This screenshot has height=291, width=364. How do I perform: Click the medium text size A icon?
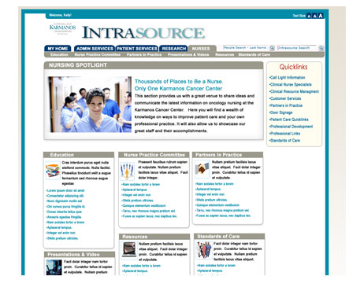314,16
